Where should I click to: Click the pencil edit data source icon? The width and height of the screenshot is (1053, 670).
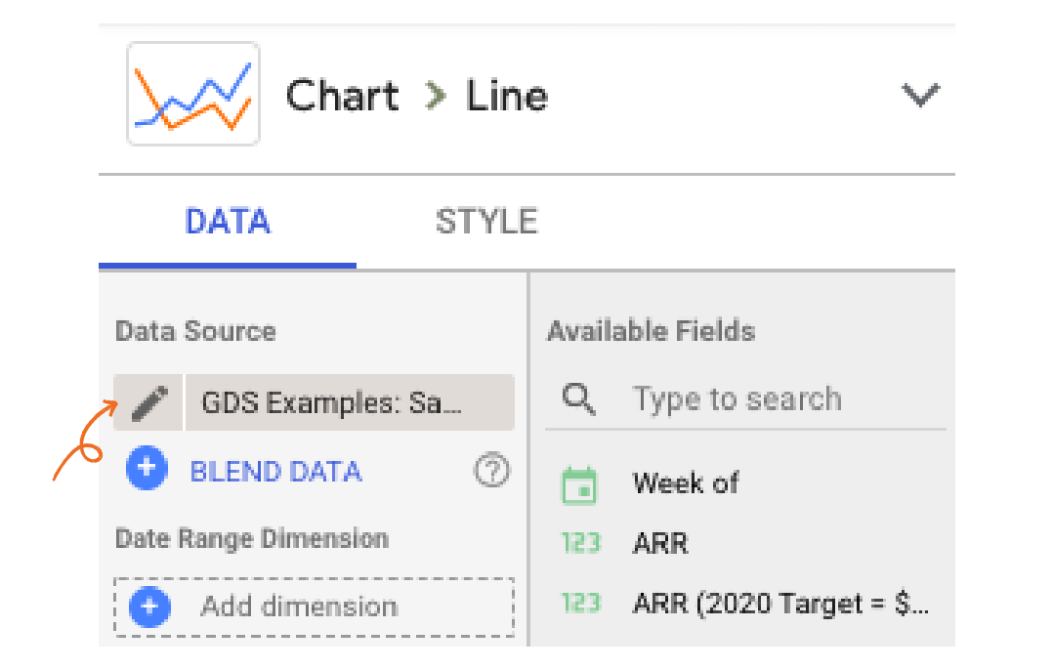(148, 402)
